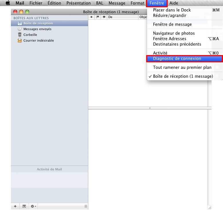Viewport: 223px width, 210px height.
Task: Open Courrier indésirable mailbox
Action: (x=50, y=40)
